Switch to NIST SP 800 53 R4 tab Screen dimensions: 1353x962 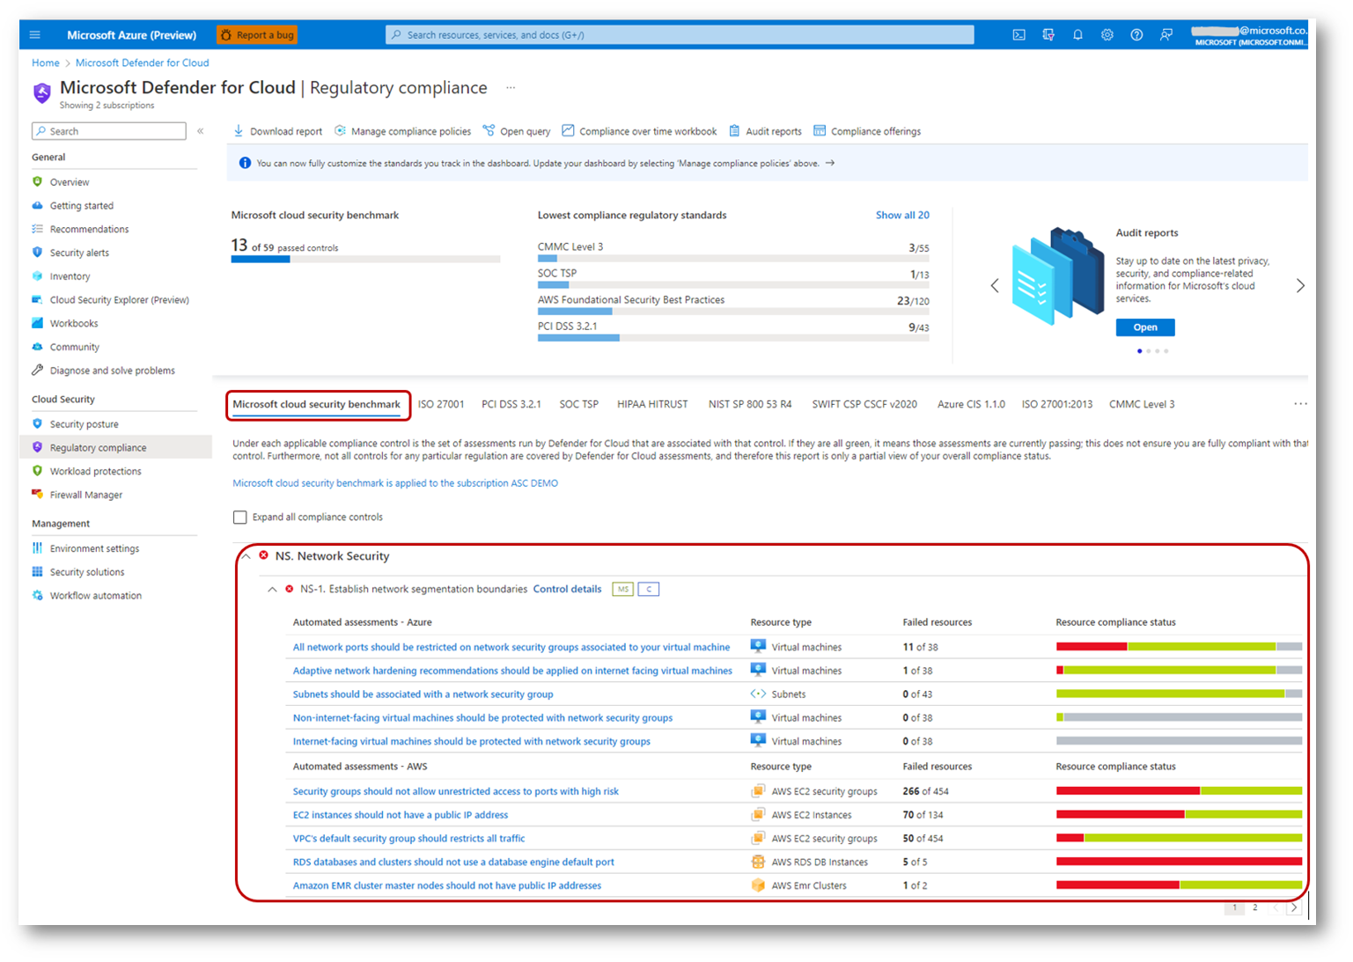tap(750, 404)
